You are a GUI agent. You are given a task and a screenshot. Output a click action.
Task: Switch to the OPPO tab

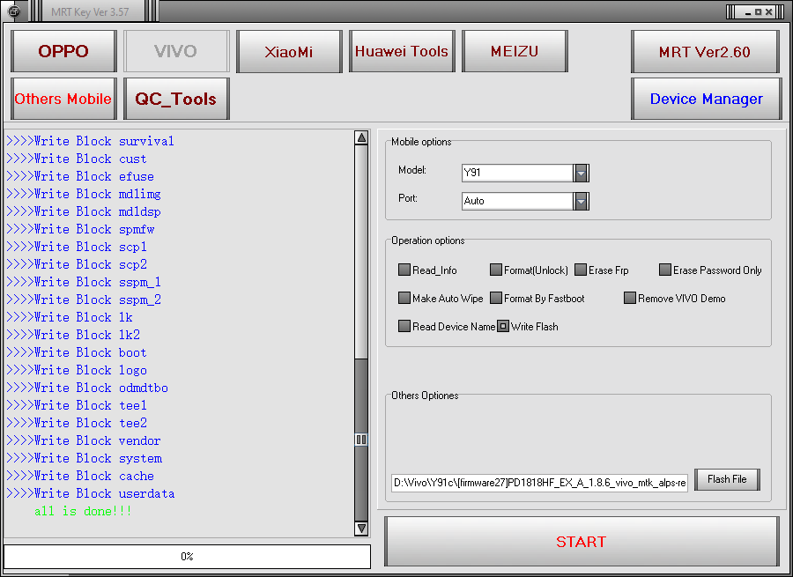(63, 51)
